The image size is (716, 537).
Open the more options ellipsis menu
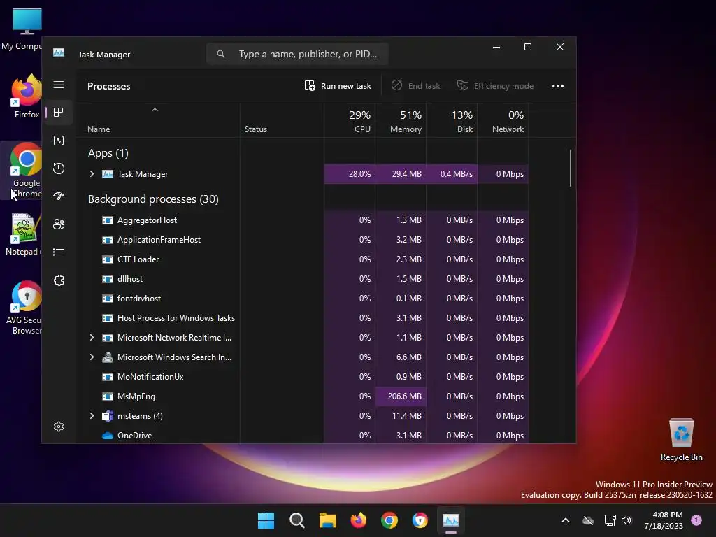[557, 86]
